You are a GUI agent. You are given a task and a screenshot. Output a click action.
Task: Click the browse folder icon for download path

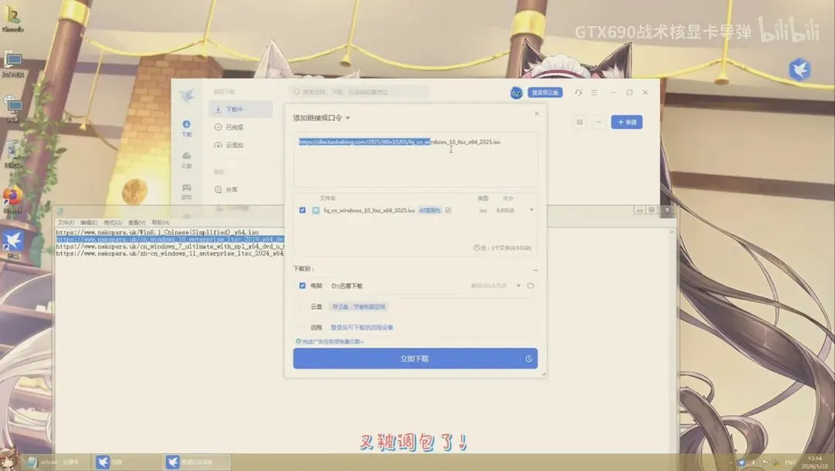(x=530, y=286)
